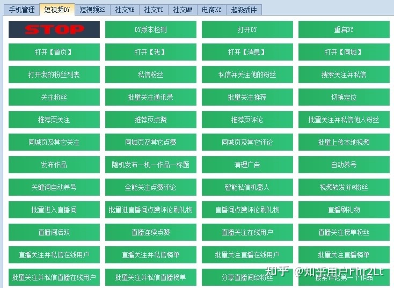The height and width of the screenshot is (288, 394).
Task: Click 分享直播间给粉丝
Action: tap(247, 277)
